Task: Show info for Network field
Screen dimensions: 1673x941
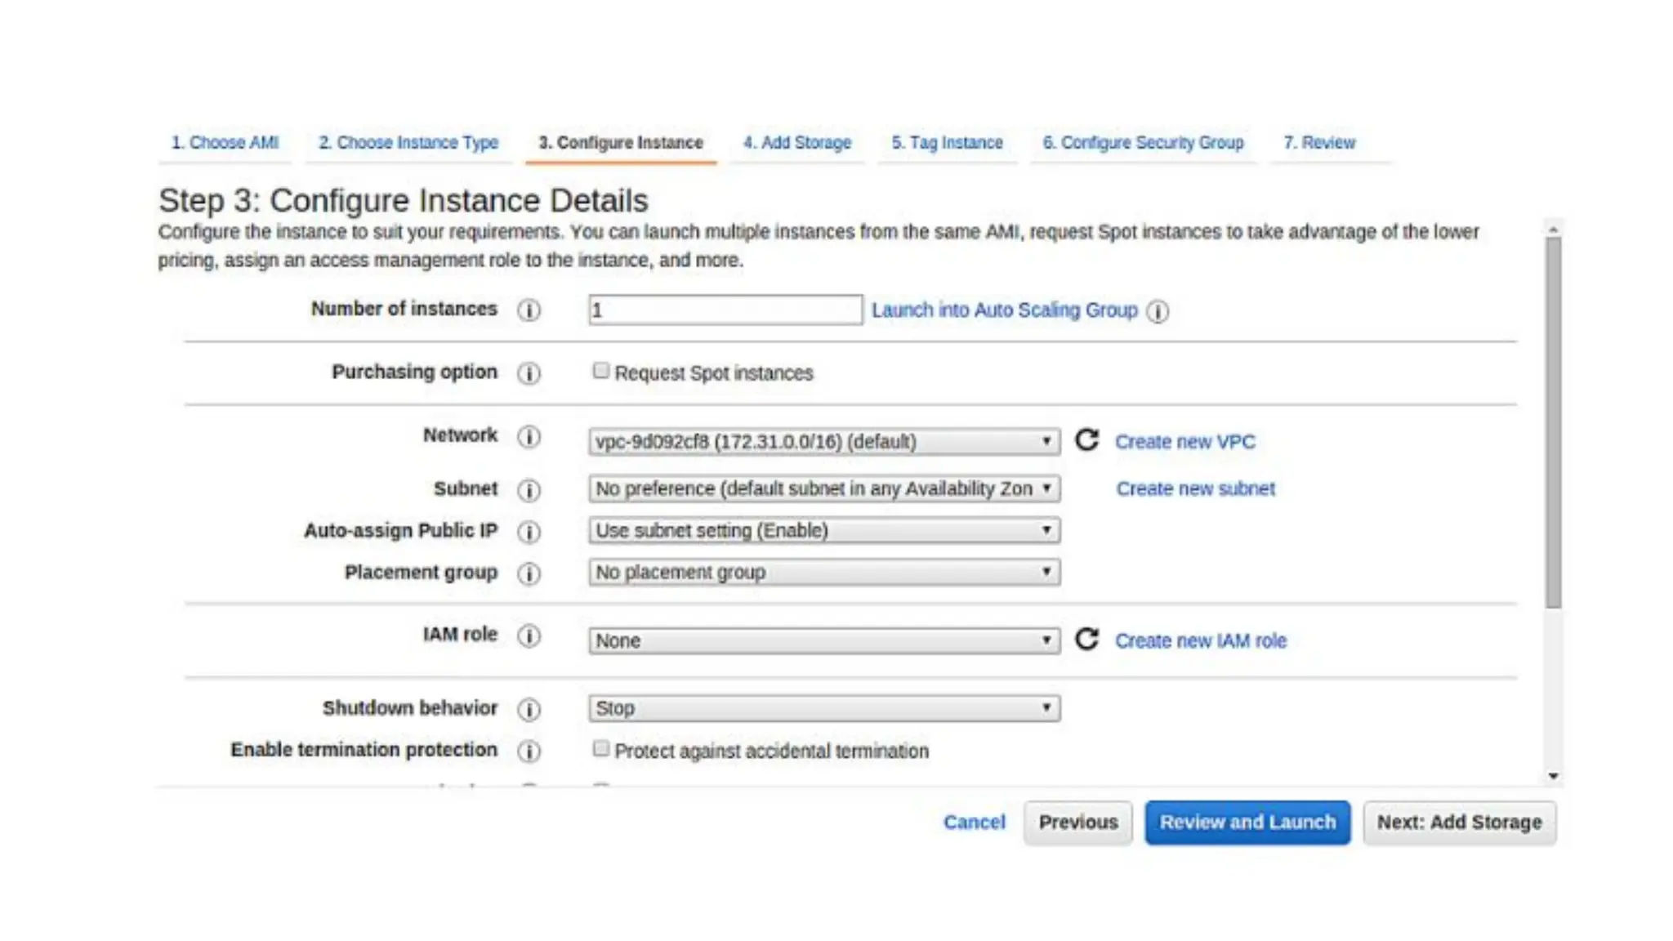Action: [529, 437]
